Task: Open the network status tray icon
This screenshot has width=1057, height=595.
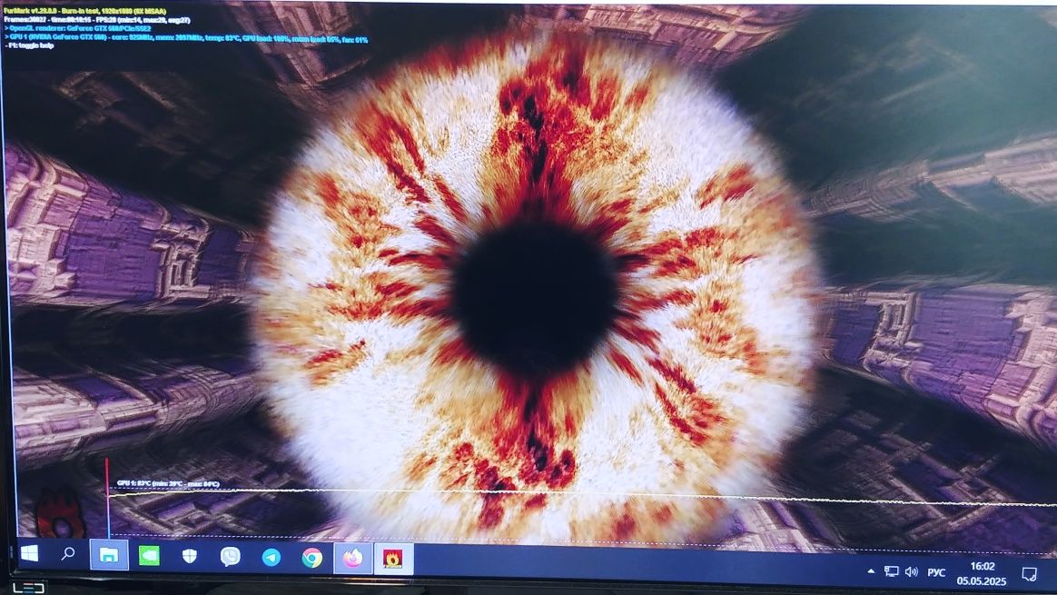Action: (891, 572)
